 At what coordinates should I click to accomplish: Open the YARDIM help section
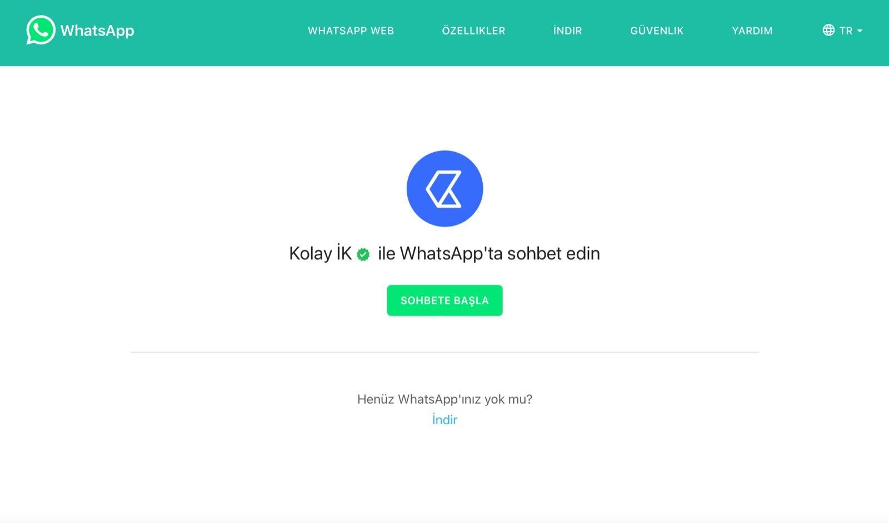click(x=752, y=31)
